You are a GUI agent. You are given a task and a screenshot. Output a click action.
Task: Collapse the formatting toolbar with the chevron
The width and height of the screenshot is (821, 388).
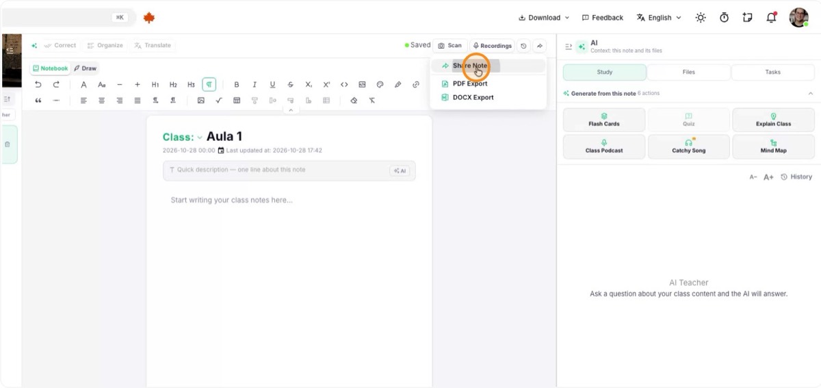pos(290,110)
